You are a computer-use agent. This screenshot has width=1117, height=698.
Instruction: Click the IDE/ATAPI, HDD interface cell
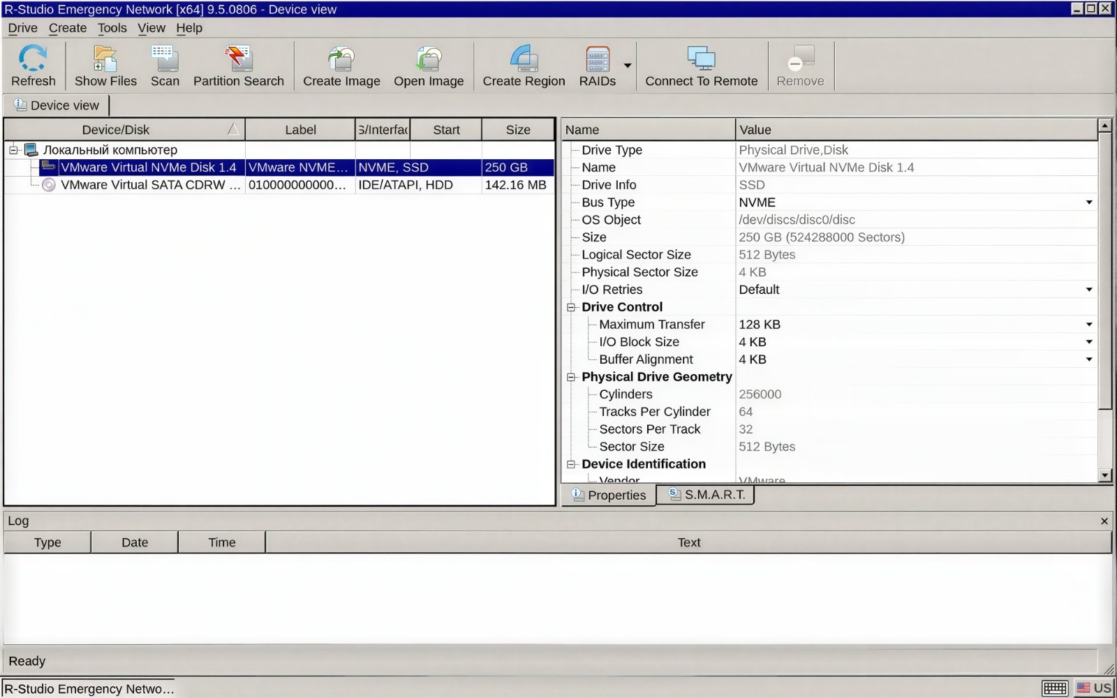click(406, 185)
